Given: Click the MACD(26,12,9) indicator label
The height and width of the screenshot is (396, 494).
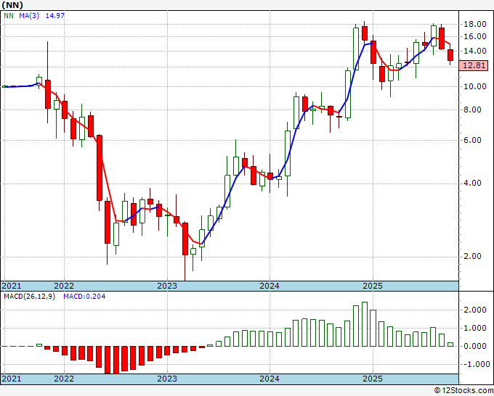Looking at the screenshot, I should point(29,297).
